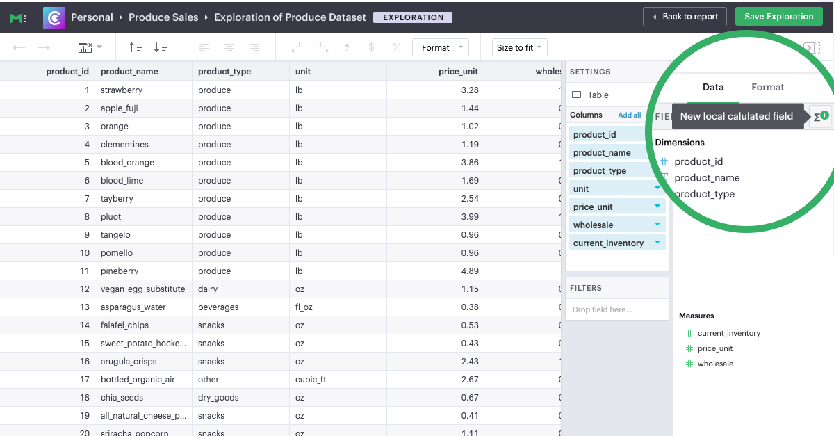Click the Add all columns link
This screenshot has width=834, height=436.
pos(629,115)
